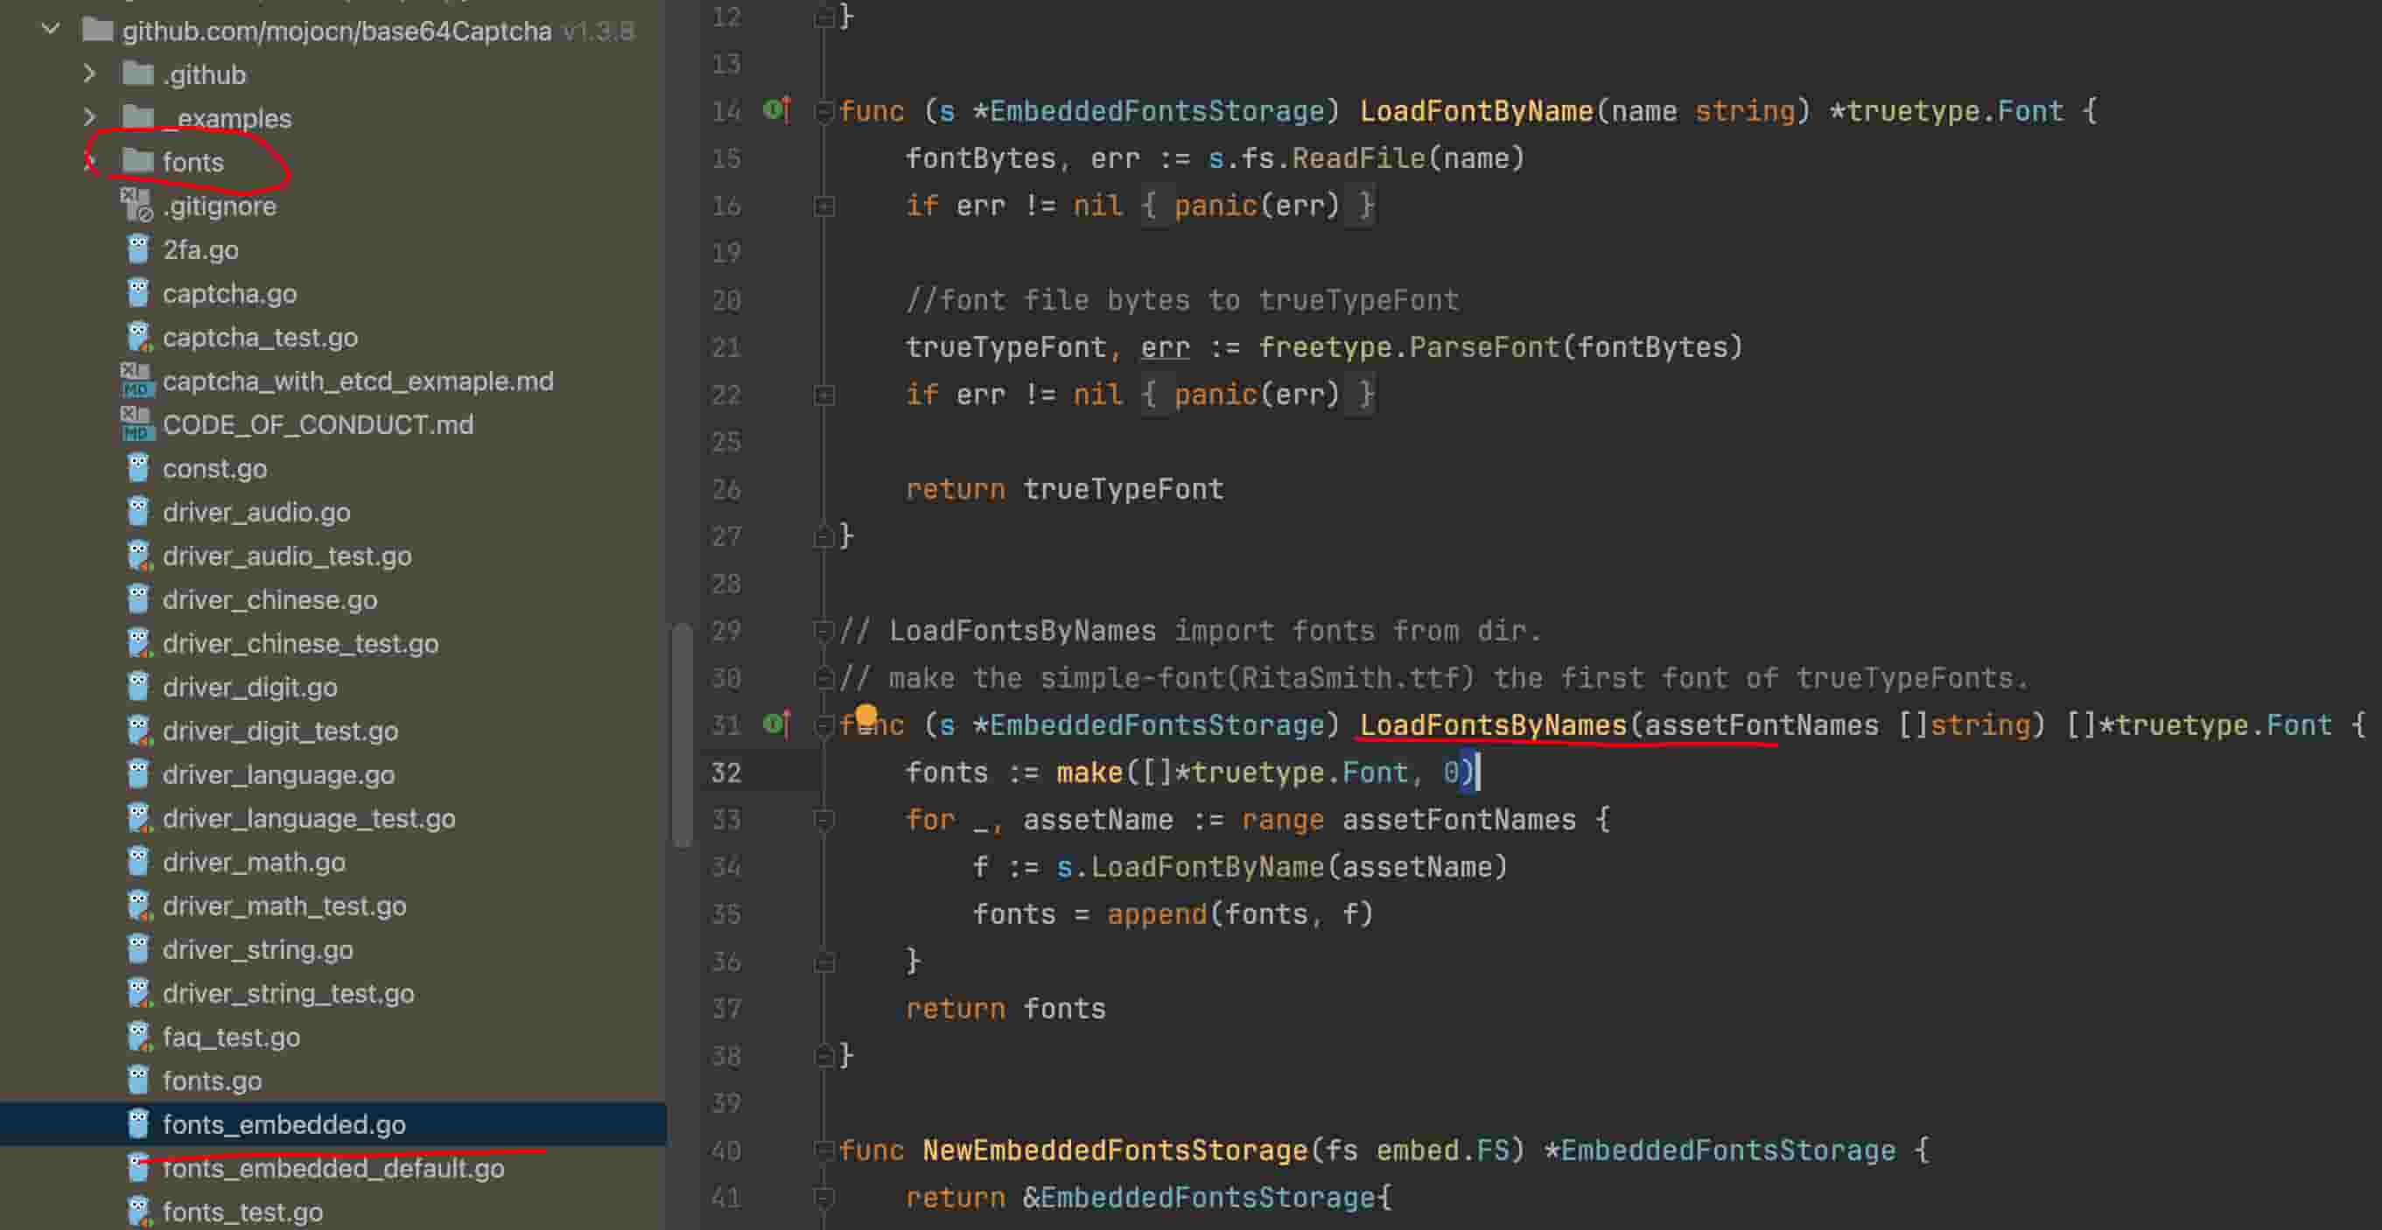Click the implements gutter icon on line 31

[x=776, y=723]
